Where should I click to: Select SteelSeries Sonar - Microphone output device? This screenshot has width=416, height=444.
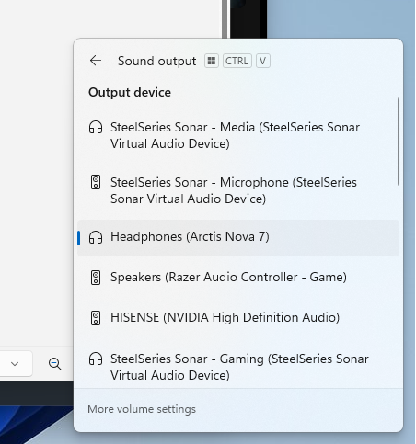click(x=238, y=190)
